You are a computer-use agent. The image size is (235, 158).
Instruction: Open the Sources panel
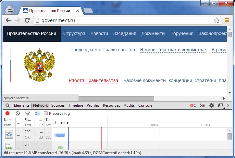click(58, 105)
